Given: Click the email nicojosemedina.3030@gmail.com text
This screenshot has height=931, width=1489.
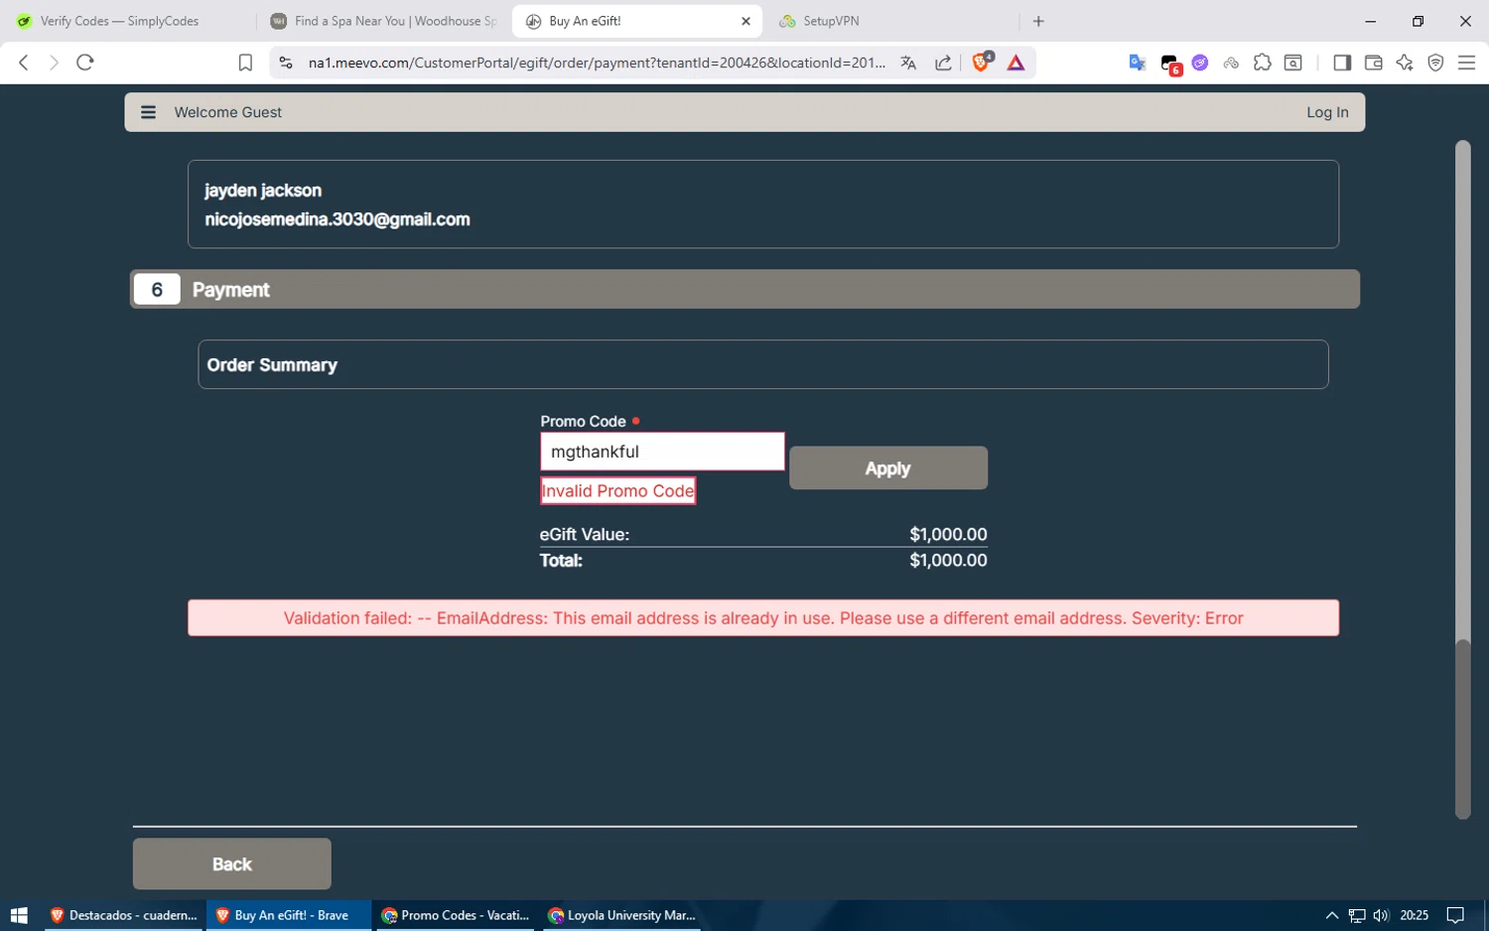Looking at the screenshot, I should click(338, 219).
